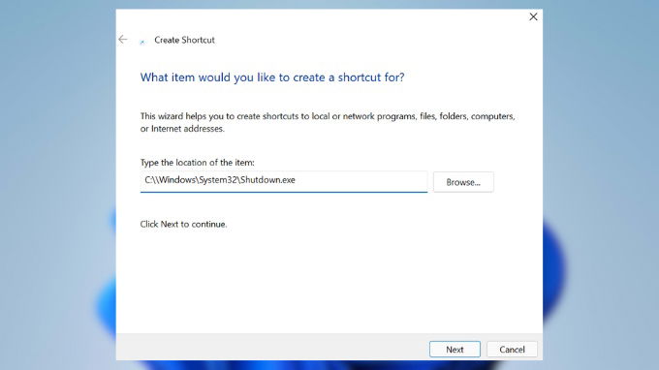Cancel the shortcut wizard
Viewport: 659px width, 370px height.
[x=512, y=350]
